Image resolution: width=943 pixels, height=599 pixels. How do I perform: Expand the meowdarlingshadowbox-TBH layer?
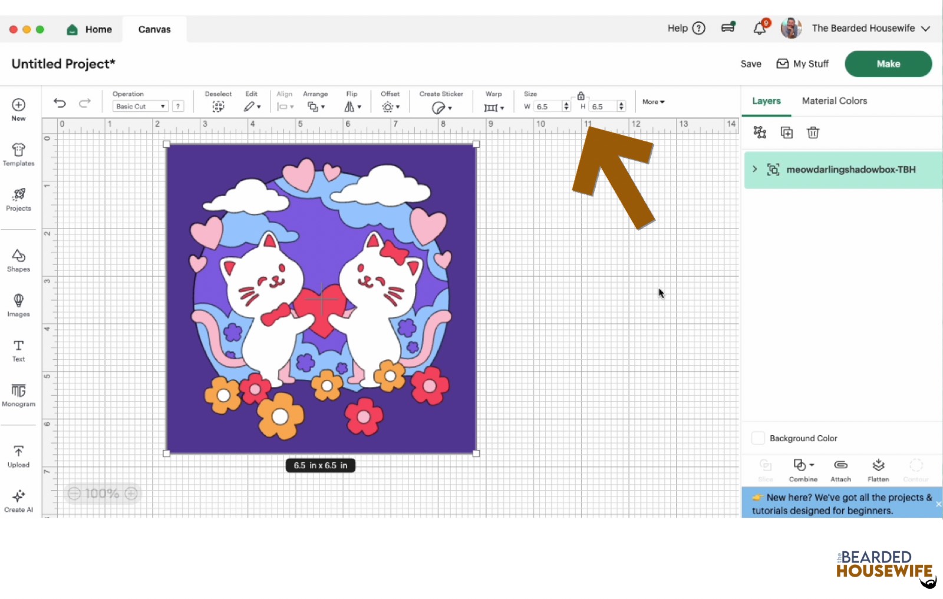pos(755,170)
